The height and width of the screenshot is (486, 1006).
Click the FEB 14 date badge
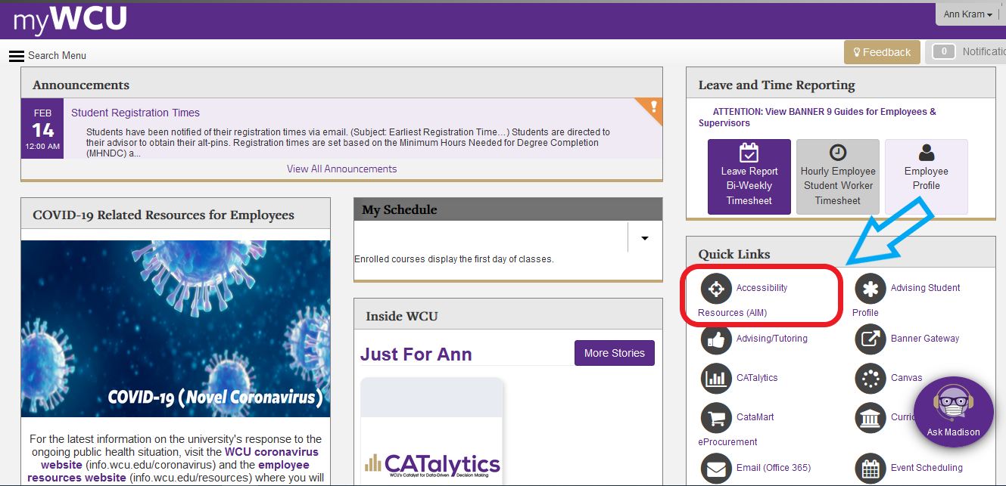(x=42, y=128)
